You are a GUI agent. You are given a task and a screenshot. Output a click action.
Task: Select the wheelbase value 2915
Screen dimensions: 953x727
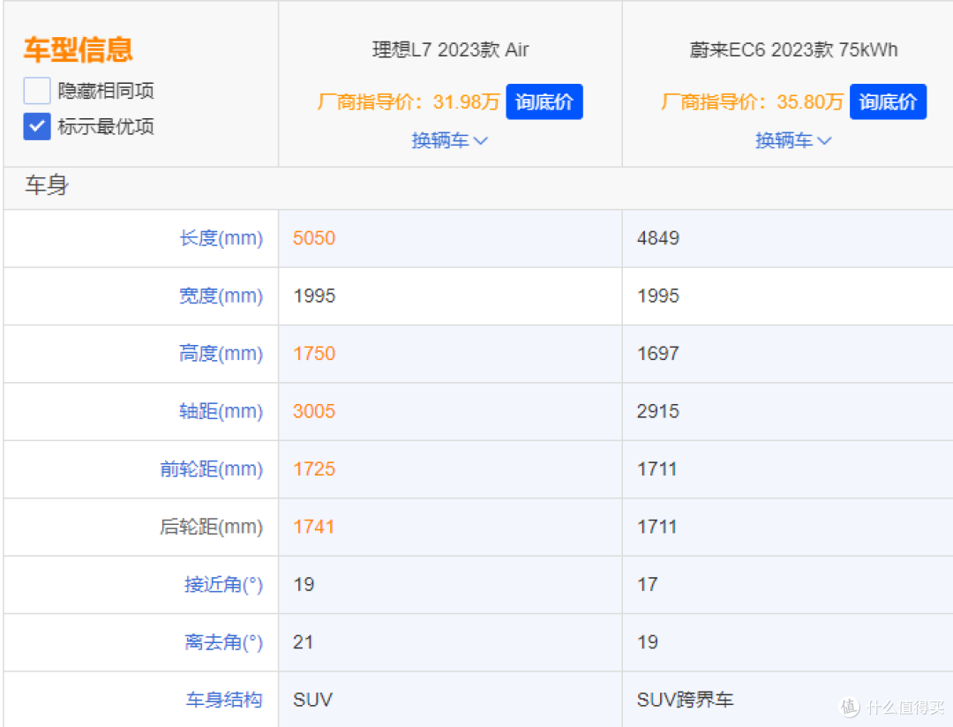[658, 411]
